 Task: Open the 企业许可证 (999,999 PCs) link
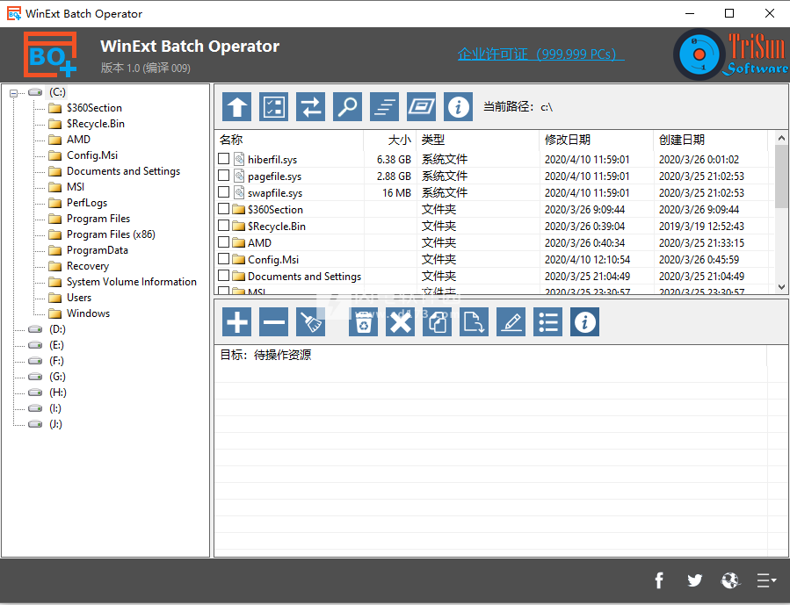[x=541, y=54]
